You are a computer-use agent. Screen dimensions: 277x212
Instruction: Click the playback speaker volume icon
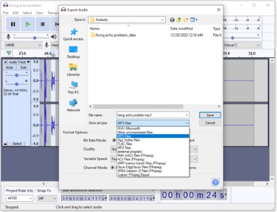tap(54, 37)
